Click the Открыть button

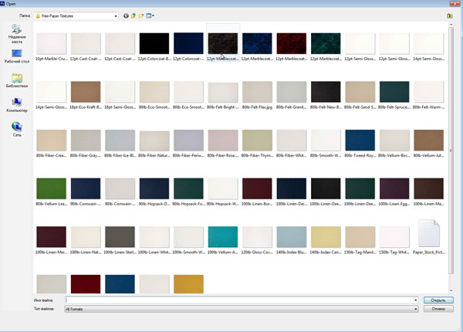click(x=438, y=300)
